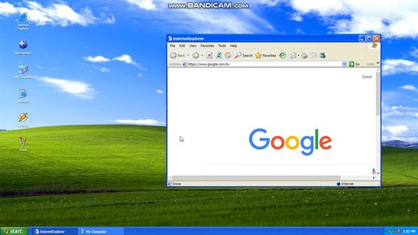Viewport: 418px width, 235px height.
Task: Click the Mail envelope toolbar icon
Action: (293, 55)
